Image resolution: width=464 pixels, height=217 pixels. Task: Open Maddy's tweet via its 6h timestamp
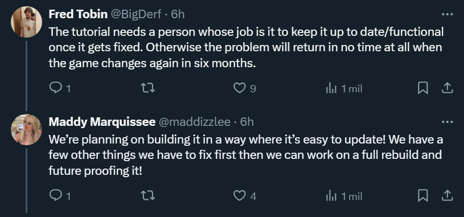coord(247,122)
